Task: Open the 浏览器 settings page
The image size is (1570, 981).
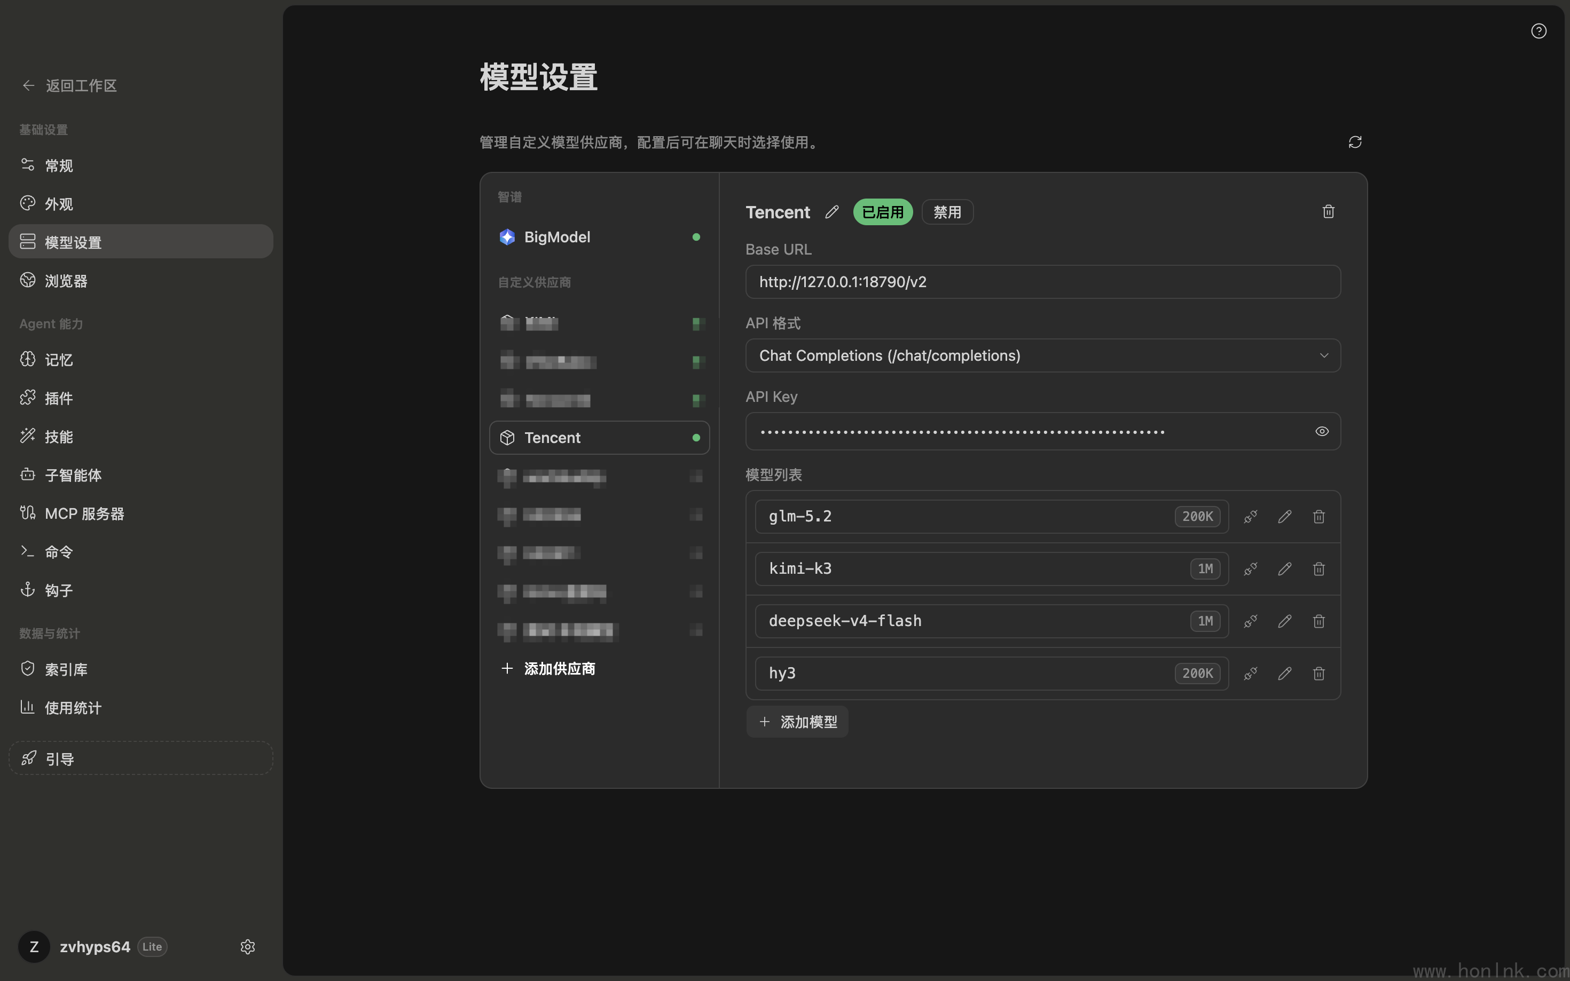Action: [x=141, y=280]
